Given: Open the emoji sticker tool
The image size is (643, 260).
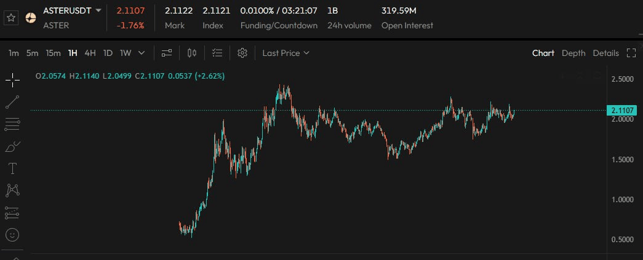Looking at the screenshot, I should [x=12, y=235].
